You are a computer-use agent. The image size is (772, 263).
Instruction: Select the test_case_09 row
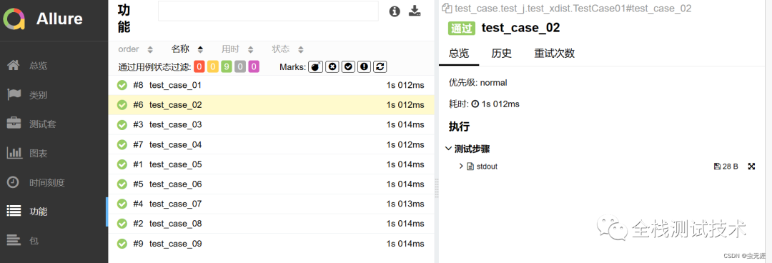(x=271, y=244)
